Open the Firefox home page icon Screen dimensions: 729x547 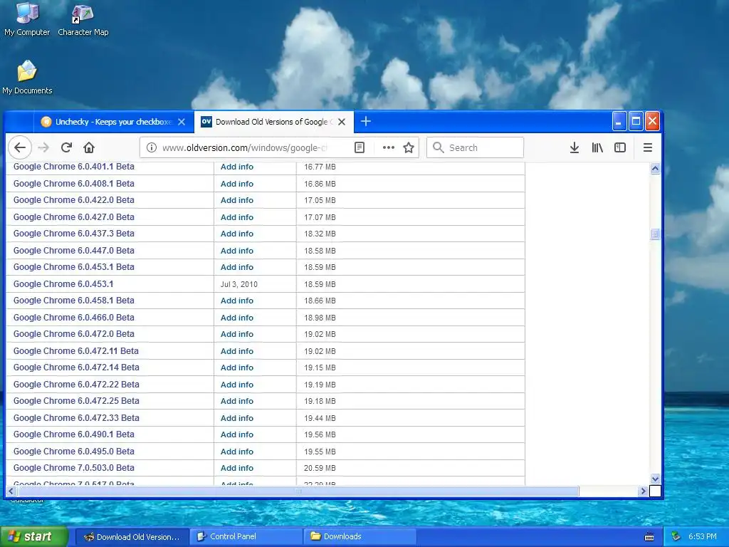click(x=89, y=147)
